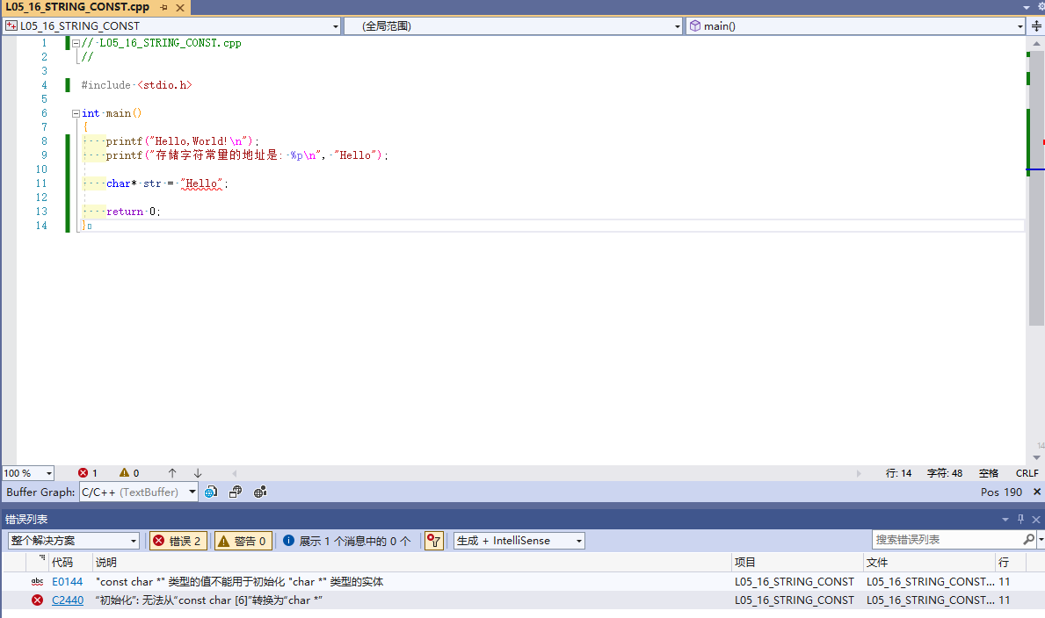Open the 整个解决方案 scope dropdown
Screen dimensions: 1045x618
tap(73, 541)
